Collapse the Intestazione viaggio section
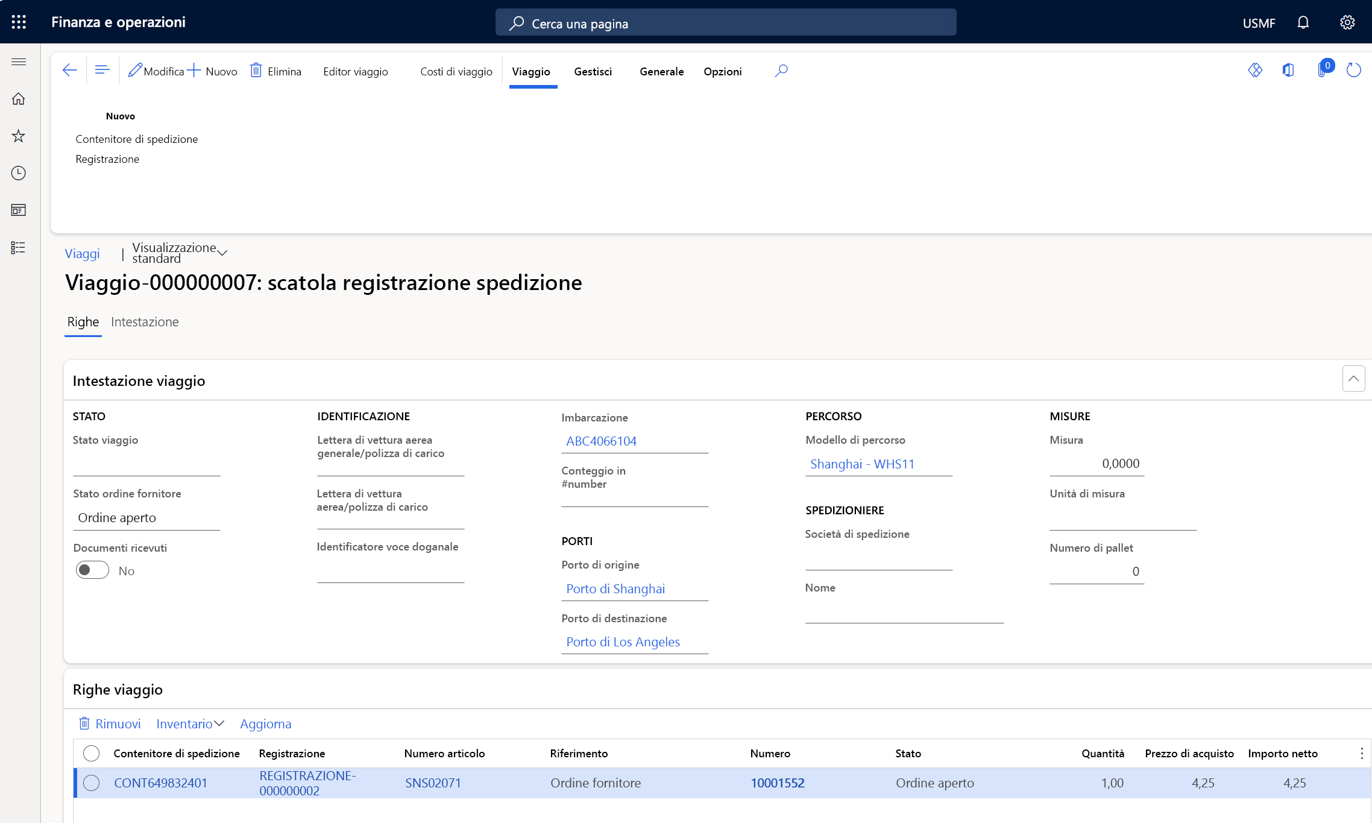 coord(1353,379)
